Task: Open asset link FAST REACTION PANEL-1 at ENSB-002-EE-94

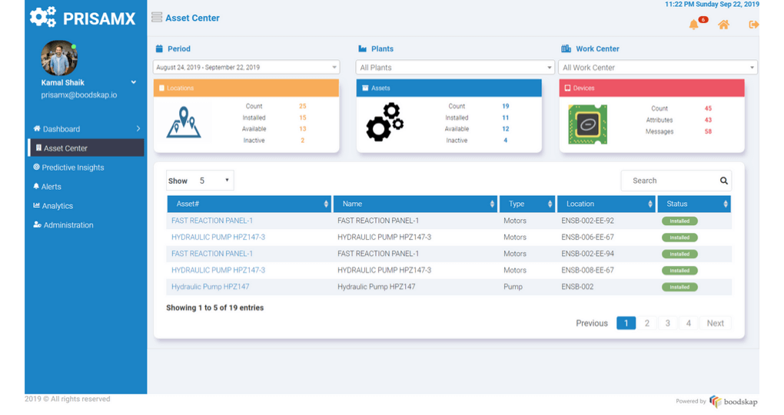Action: [x=212, y=254]
